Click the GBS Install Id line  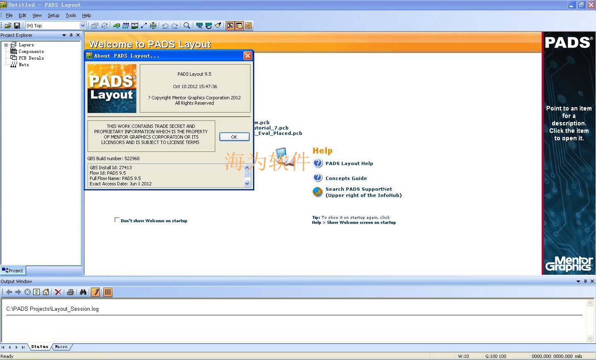(111, 168)
